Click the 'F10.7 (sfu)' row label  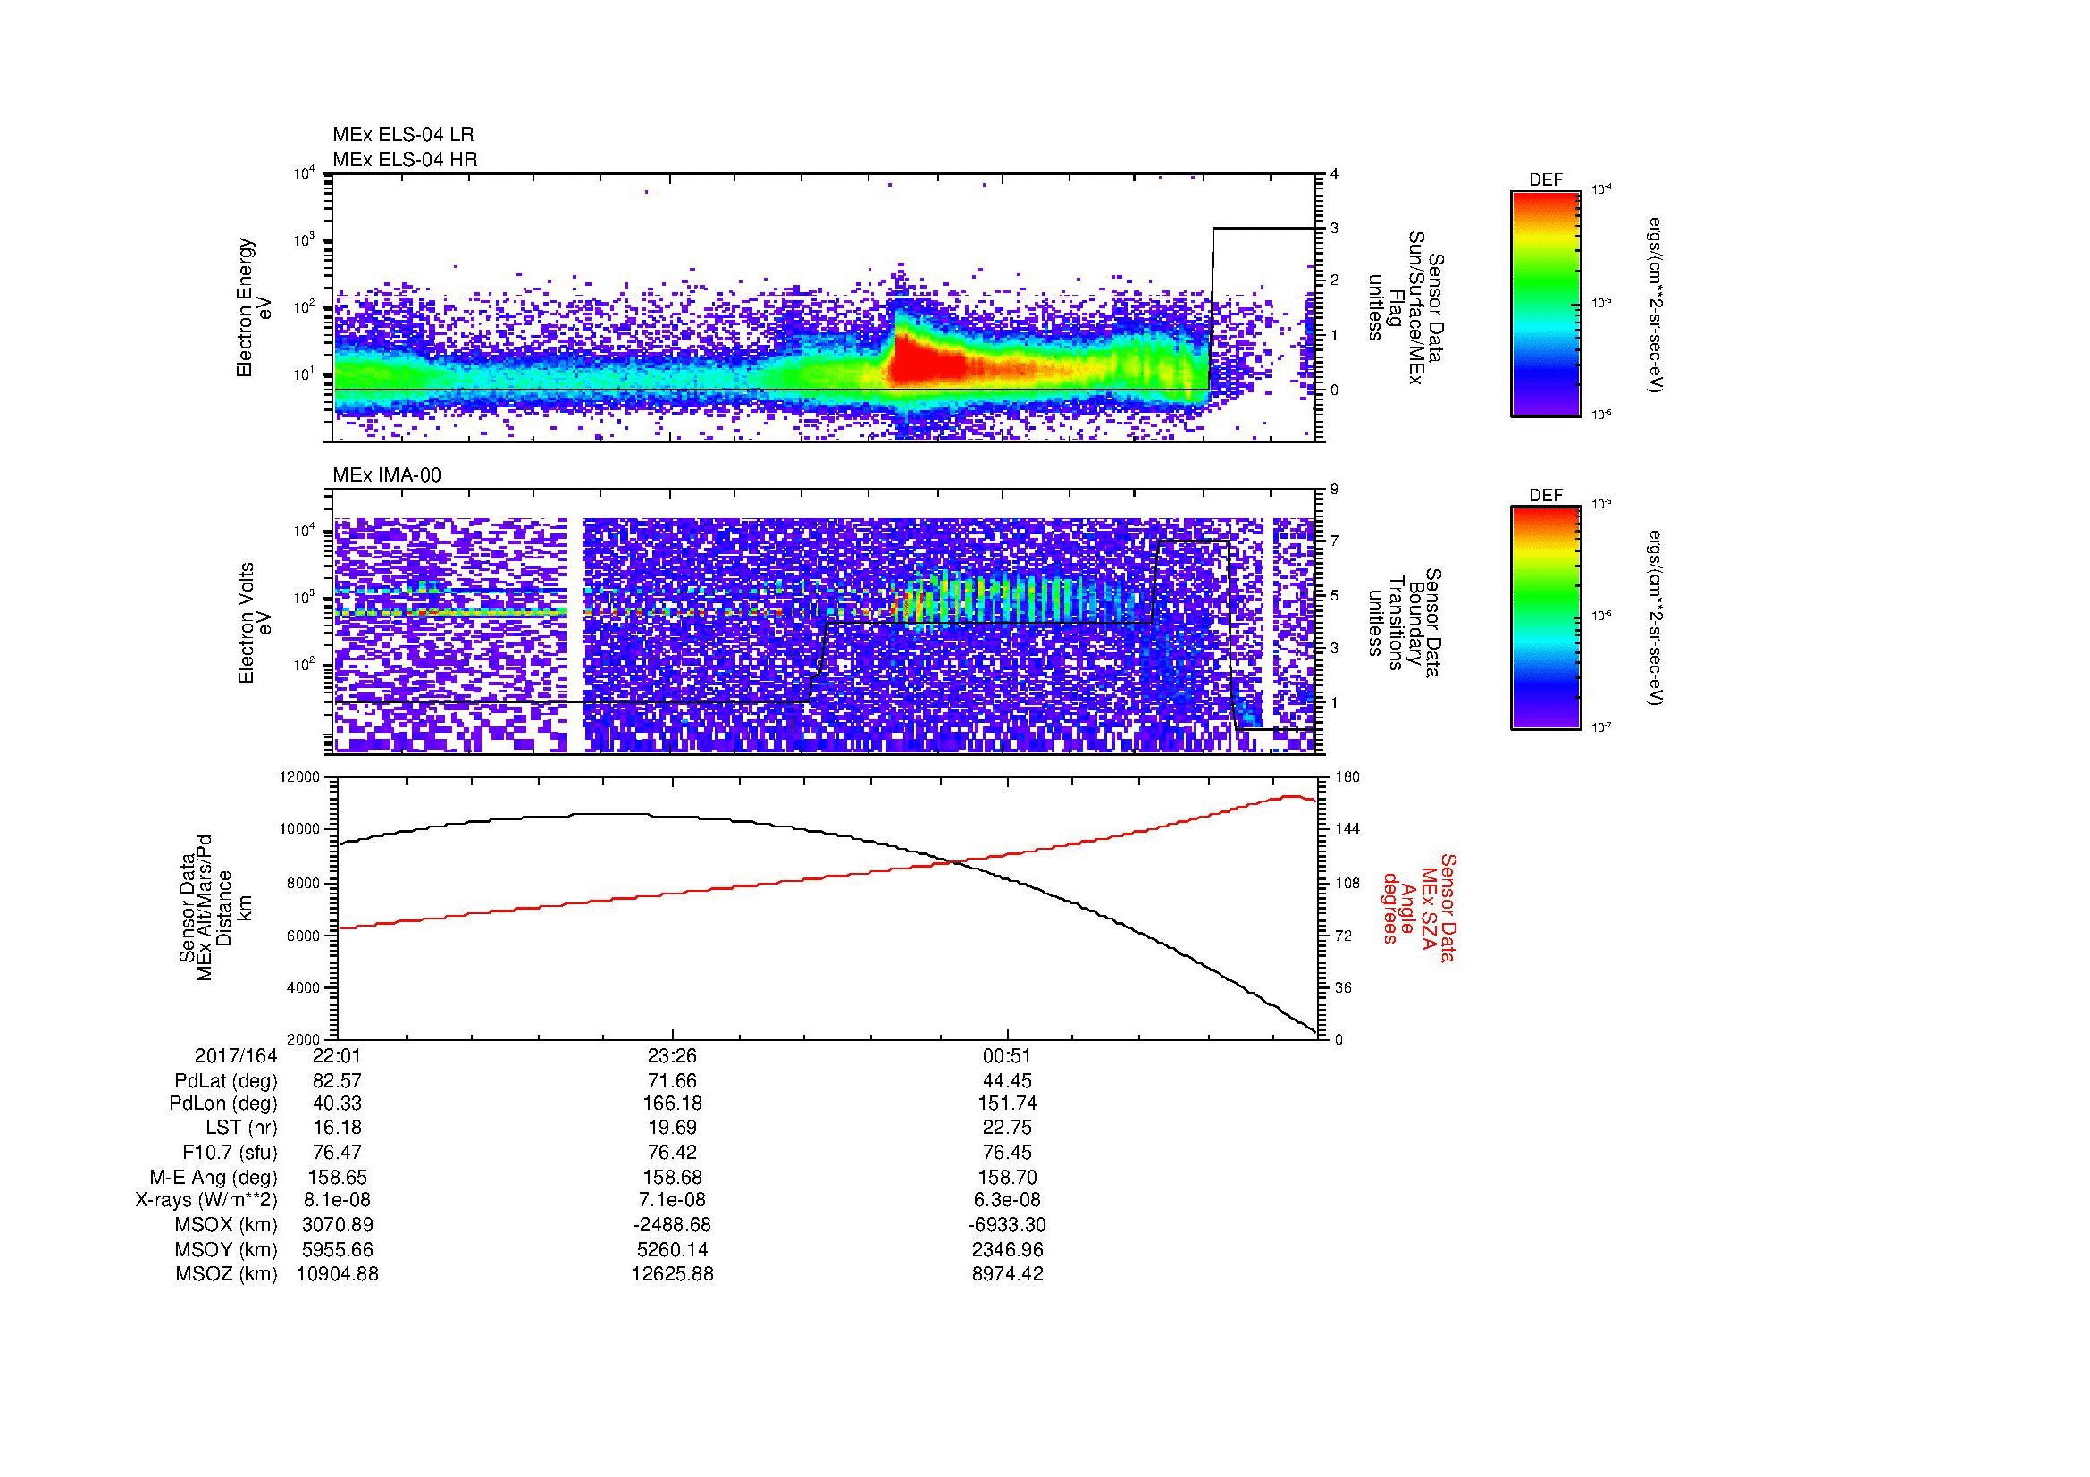click(x=230, y=1152)
